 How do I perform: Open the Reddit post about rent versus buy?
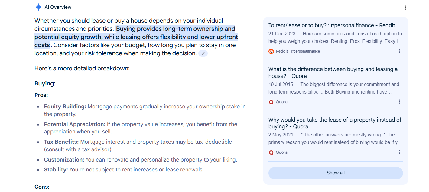(x=332, y=25)
